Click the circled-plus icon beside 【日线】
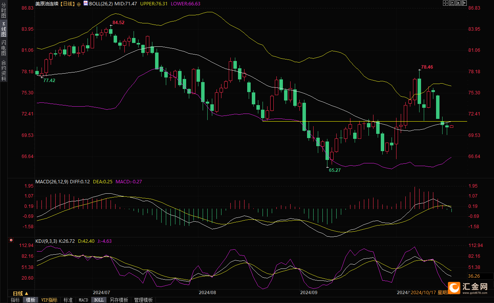 pyautogui.click(x=79, y=3)
